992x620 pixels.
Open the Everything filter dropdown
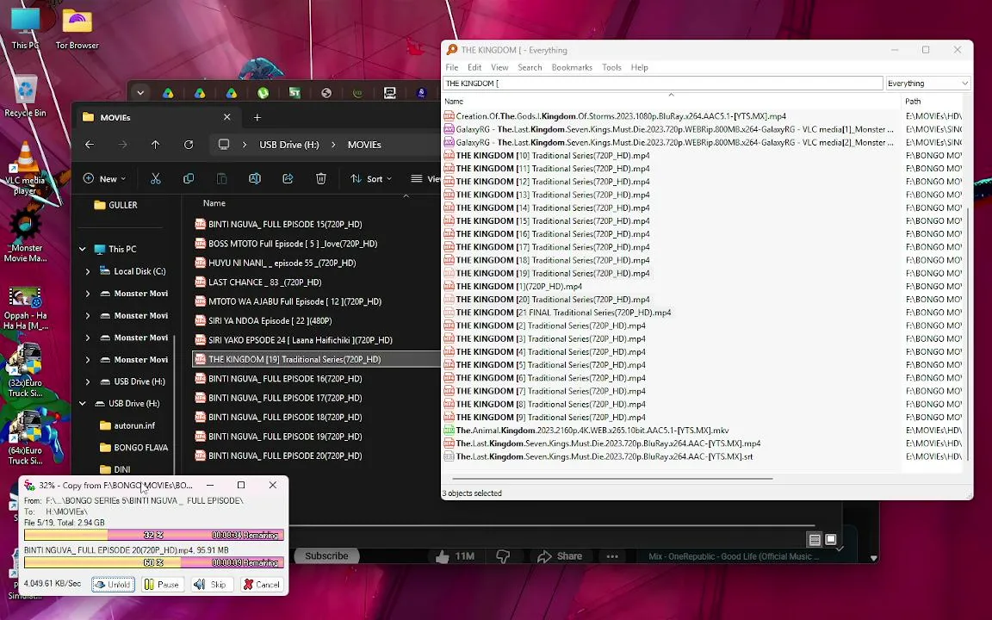coord(927,84)
